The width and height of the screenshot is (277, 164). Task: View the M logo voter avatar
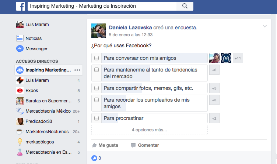click(226, 58)
